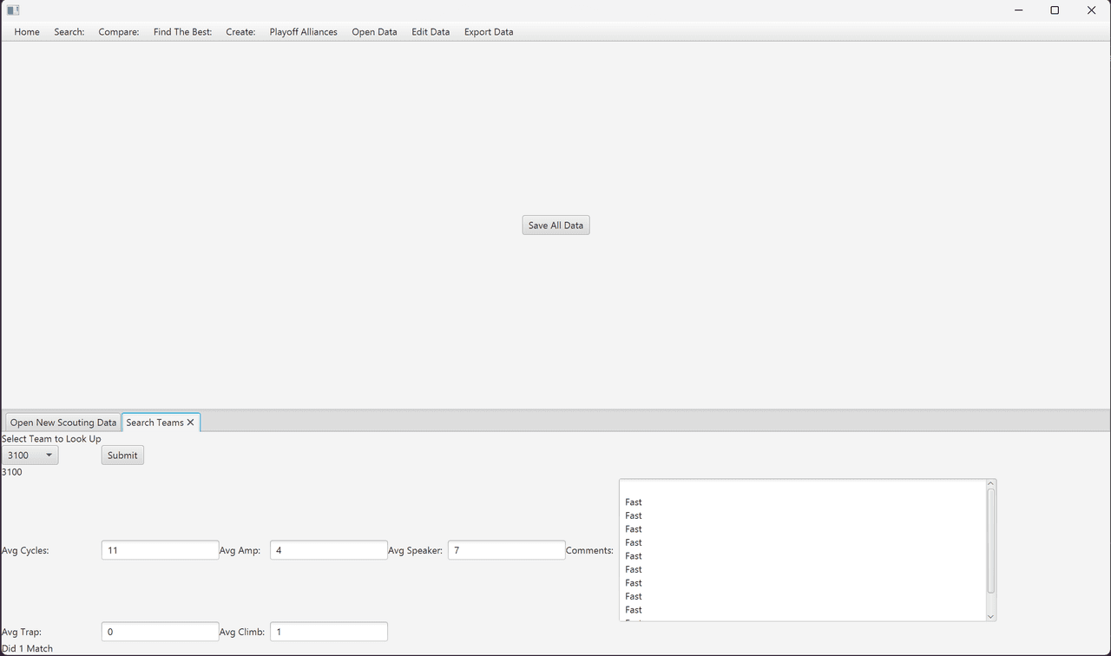Click the Avg Cycles field
Screen dimensions: 1111x656
160,550
